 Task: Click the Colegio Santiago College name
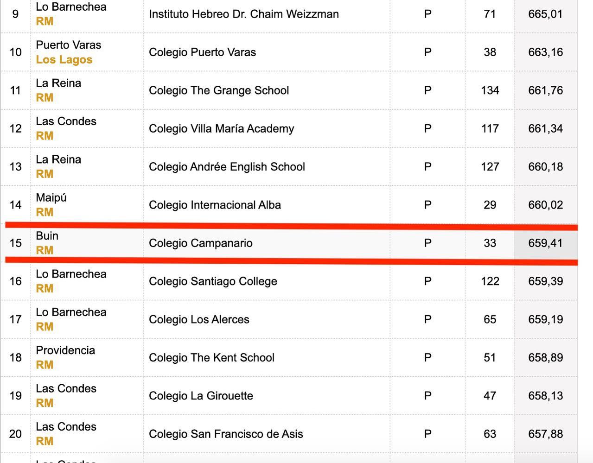pos(213,281)
